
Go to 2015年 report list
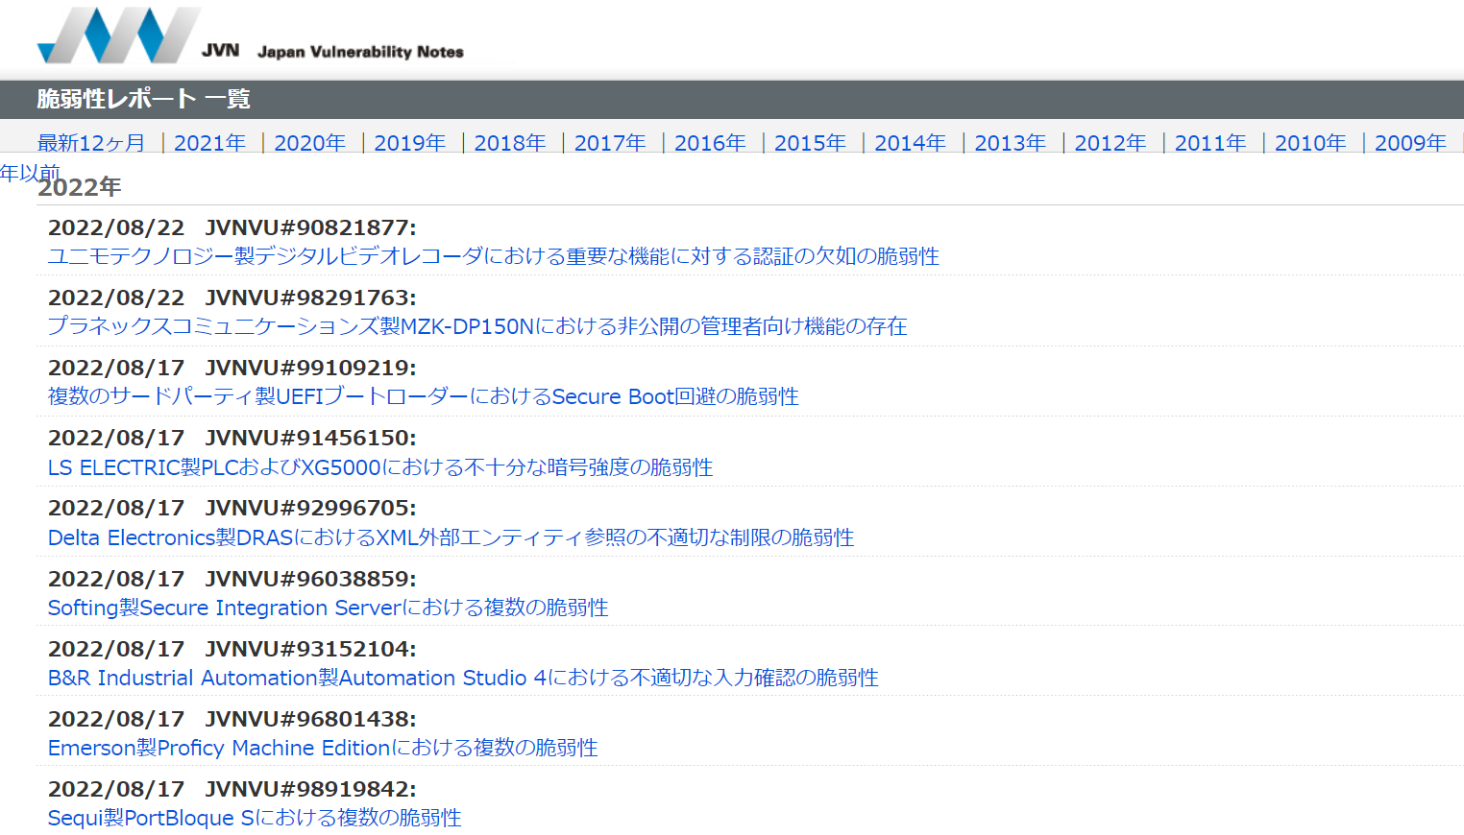coord(810,143)
